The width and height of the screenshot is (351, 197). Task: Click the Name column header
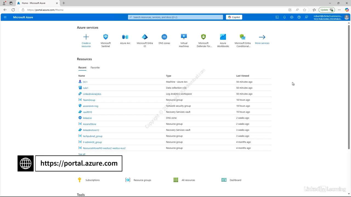[x=82, y=76]
